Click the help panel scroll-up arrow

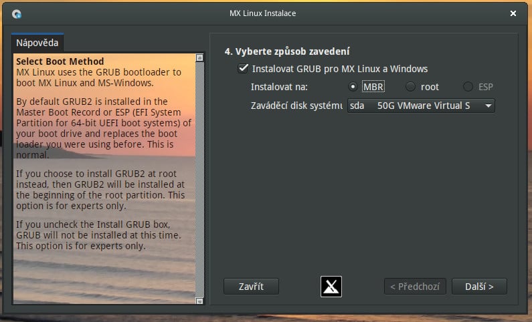pos(200,57)
